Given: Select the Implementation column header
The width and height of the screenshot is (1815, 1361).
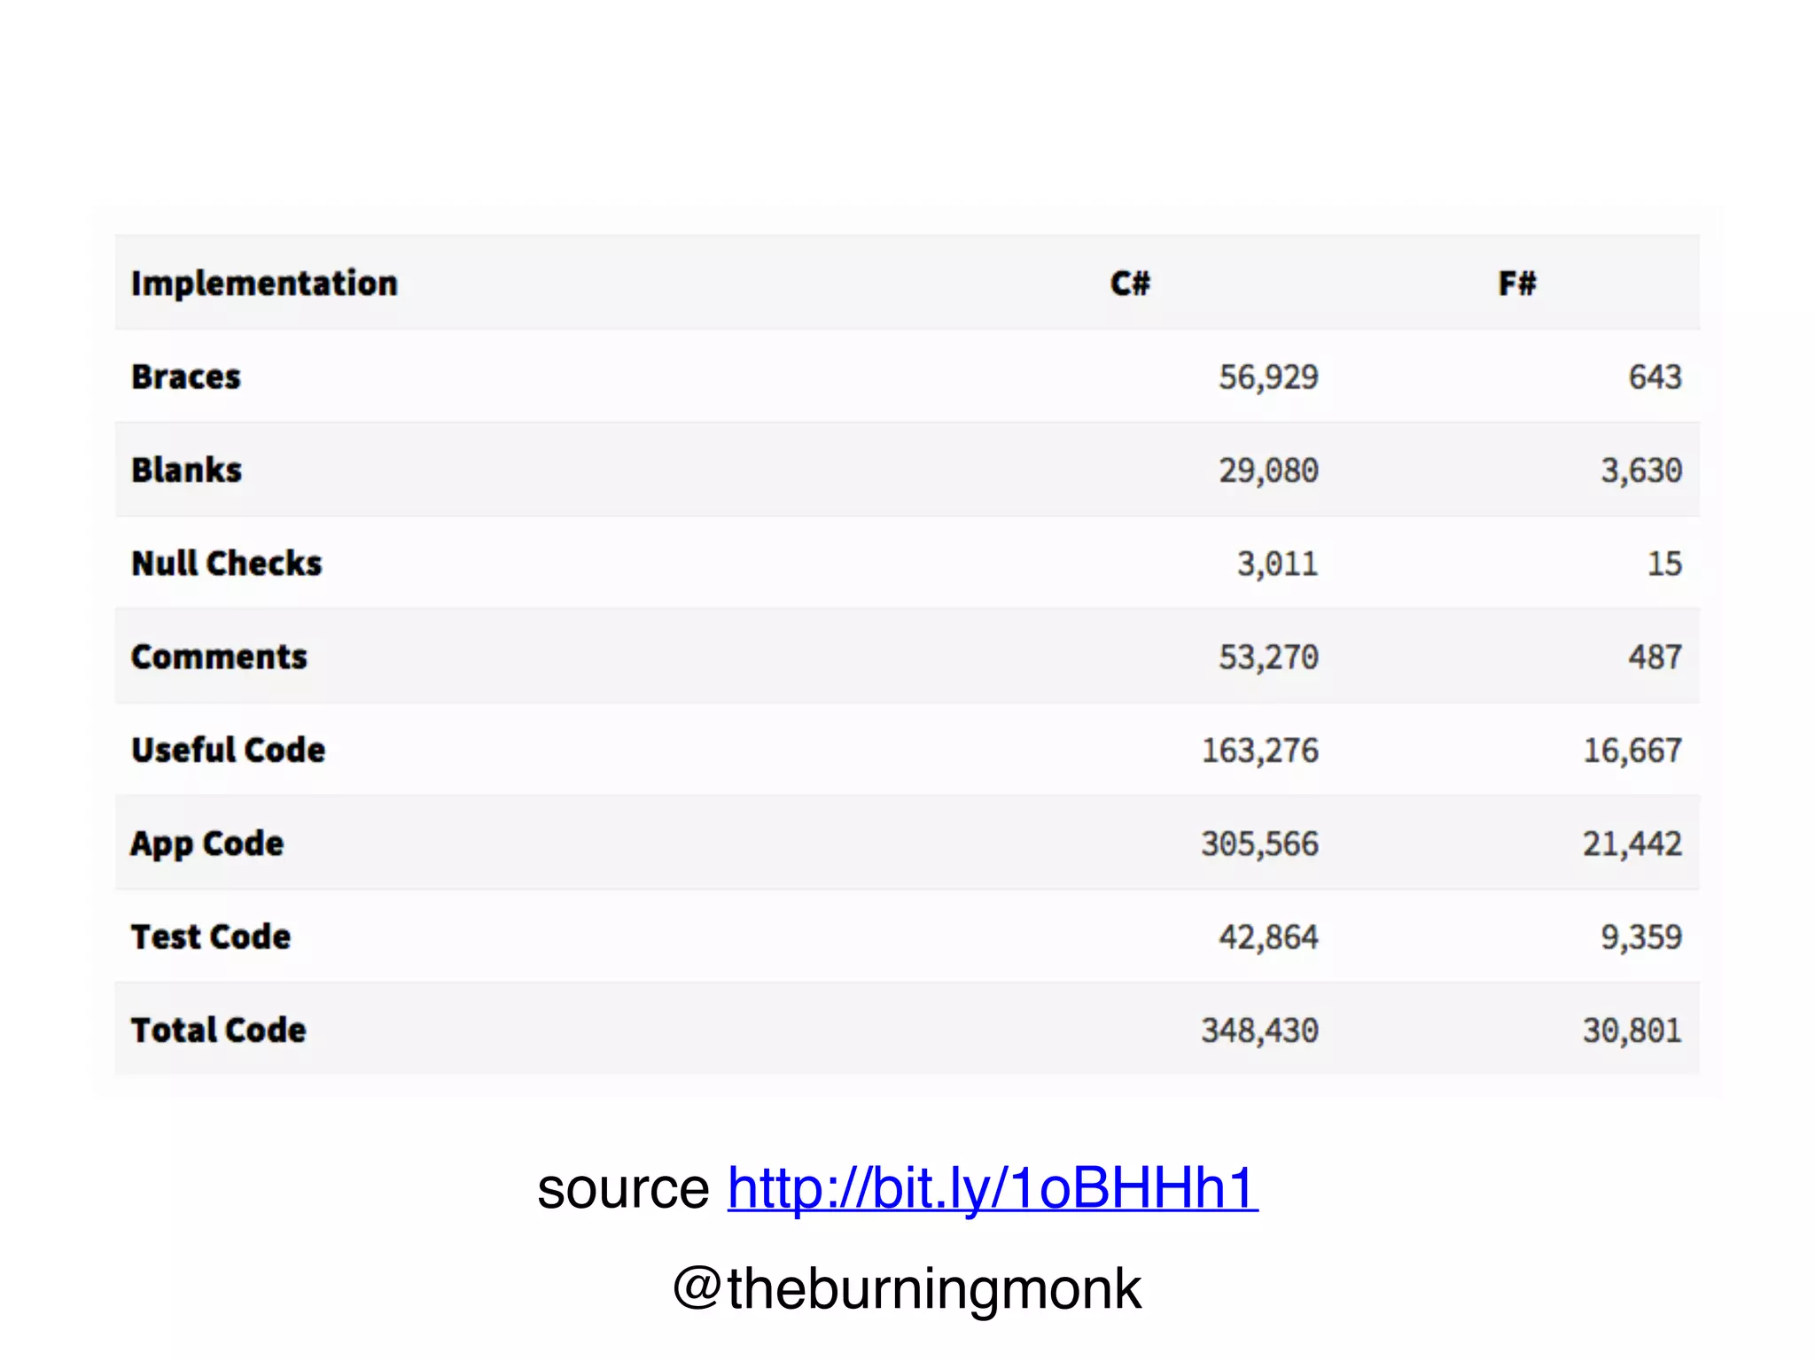Looking at the screenshot, I should (264, 284).
